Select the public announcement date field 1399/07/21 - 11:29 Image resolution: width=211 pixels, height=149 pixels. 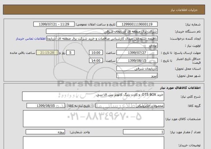(54, 24)
